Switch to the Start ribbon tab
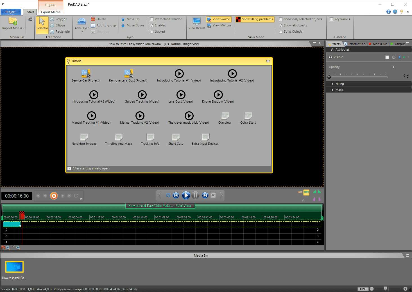 pyautogui.click(x=31, y=12)
